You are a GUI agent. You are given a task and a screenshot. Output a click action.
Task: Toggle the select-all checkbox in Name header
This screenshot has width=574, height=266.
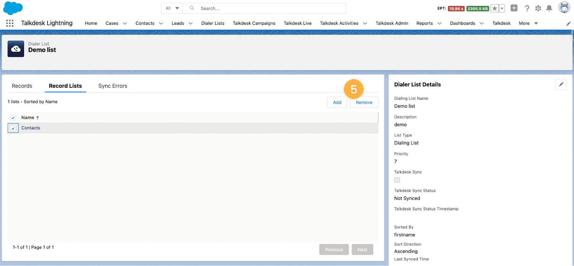pyautogui.click(x=13, y=118)
